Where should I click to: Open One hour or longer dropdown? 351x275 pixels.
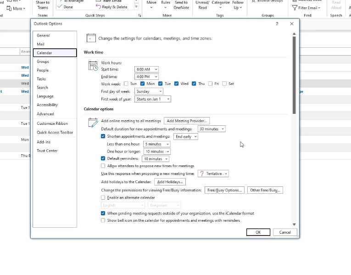click(x=157, y=152)
